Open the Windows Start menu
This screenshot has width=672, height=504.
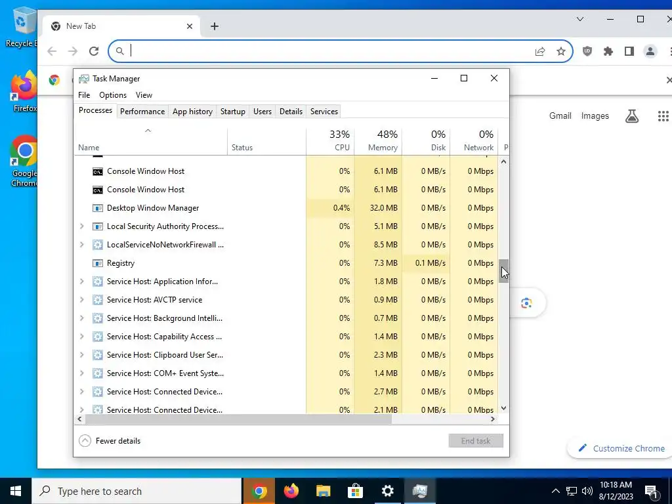16,491
